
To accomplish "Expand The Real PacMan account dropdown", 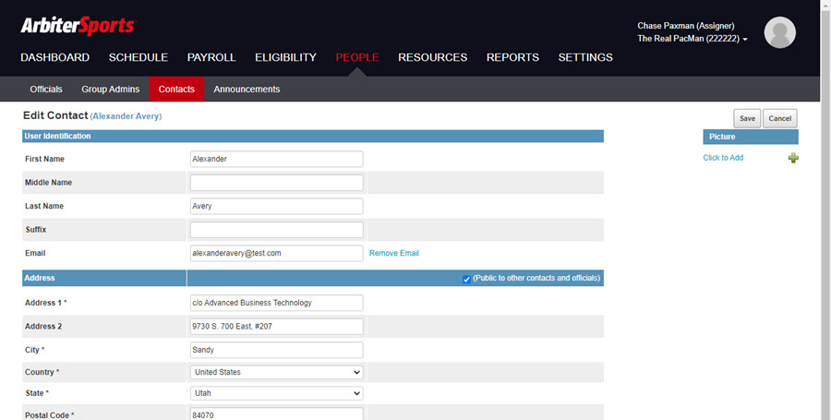I will pyautogui.click(x=692, y=39).
